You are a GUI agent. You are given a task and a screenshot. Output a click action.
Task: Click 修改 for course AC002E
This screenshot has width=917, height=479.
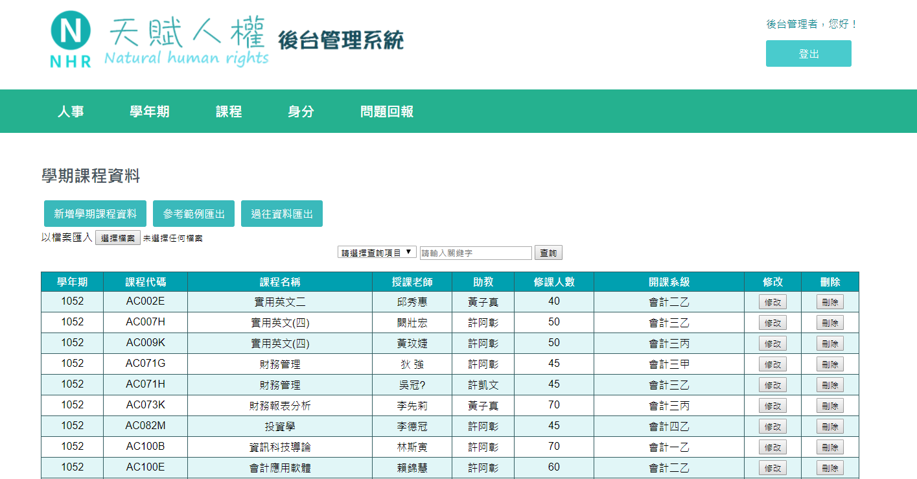tap(772, 302)
